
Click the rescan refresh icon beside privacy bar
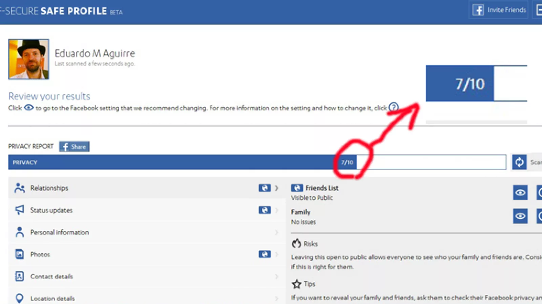pos(519,162)
